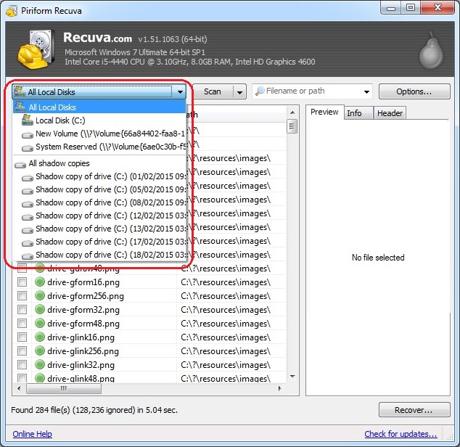
Task: Pick shadow copy dated 17/02/2015
Action: click(99, 242)
